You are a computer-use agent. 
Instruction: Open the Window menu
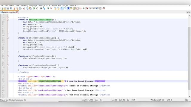[x=73, y=6]
